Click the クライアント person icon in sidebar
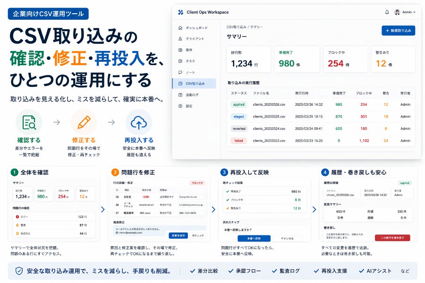Viewport: 425px width, 283px height. click(x=180, y=39)
